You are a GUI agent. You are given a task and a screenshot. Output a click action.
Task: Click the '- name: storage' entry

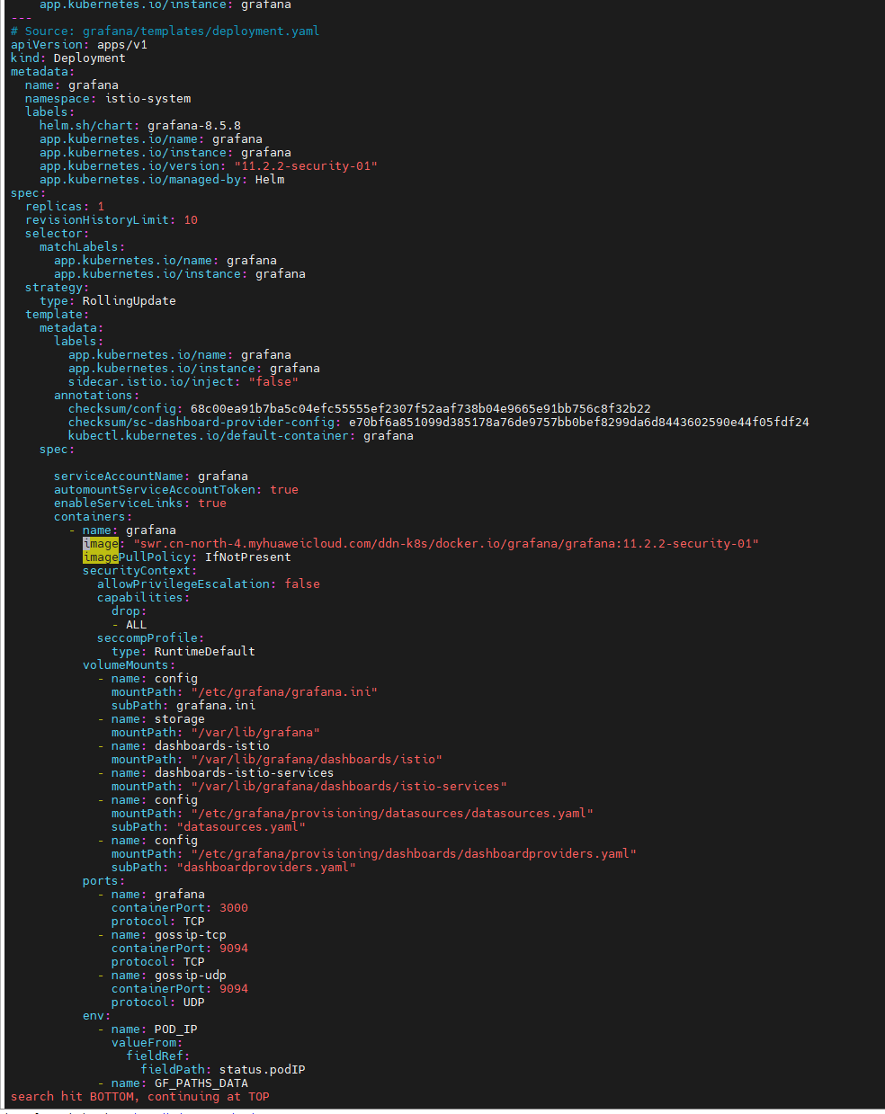coord(151,718)
